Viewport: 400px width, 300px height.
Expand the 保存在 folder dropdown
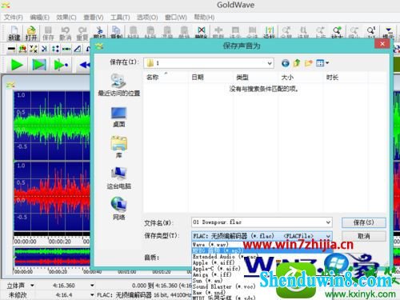(270, 63)
